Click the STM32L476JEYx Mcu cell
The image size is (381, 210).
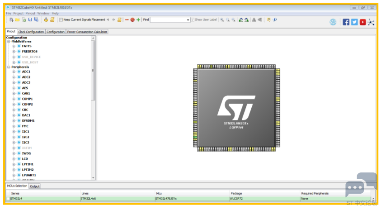point(192,199)
